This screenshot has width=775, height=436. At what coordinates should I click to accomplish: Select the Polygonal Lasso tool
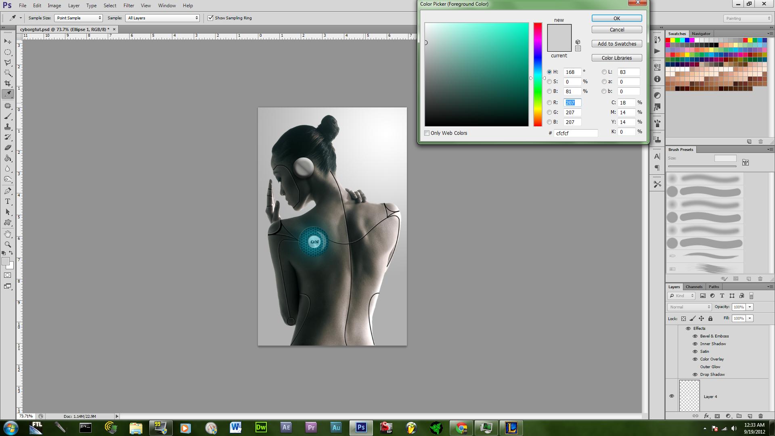(8, 63)
